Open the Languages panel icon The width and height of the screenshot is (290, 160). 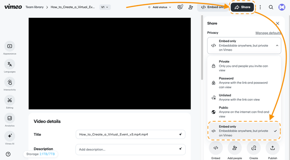[10, 64]
